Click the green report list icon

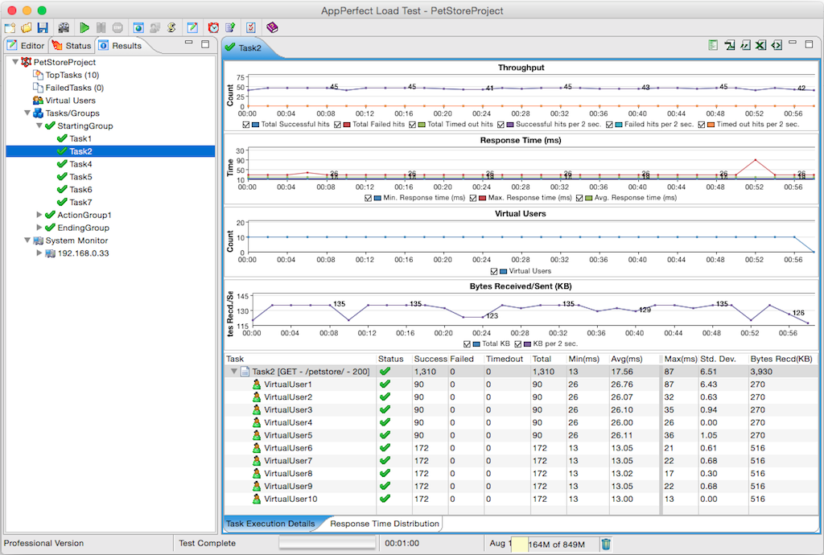coord(713,45)
